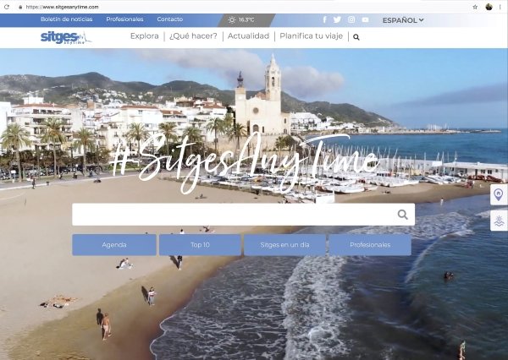508x360 pixels.
Task: Open the Instagram social icon
Action: click(x=351, y=19)
